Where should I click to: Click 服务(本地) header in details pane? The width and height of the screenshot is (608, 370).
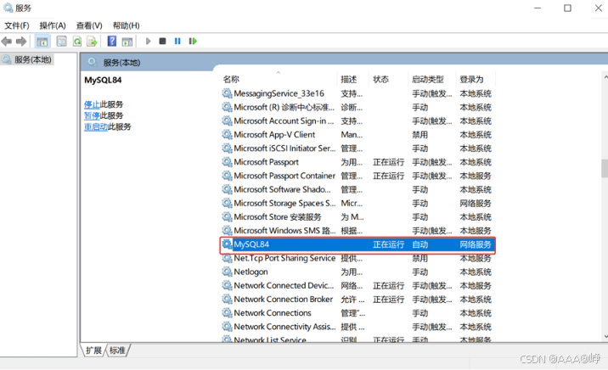[121, 63]
